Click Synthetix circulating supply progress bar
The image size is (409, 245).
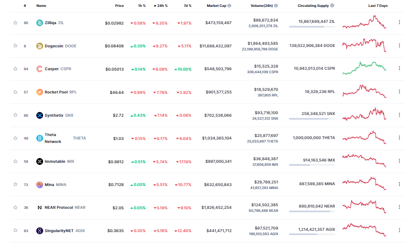(x=312, y=119)
